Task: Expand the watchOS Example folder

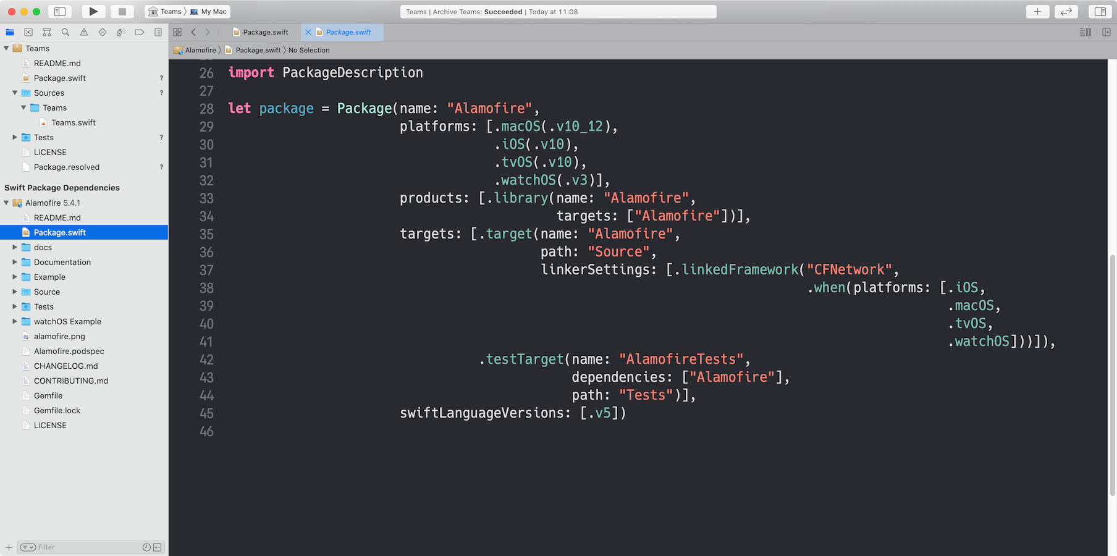Action: [15, 321]
